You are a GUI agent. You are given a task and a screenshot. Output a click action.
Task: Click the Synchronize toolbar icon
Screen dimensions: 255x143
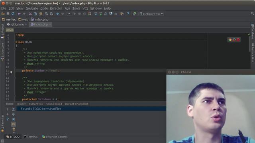click(x=13, y=14)
